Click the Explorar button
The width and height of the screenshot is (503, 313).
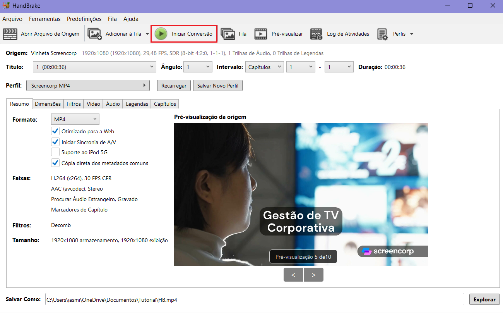pos(484,299)
